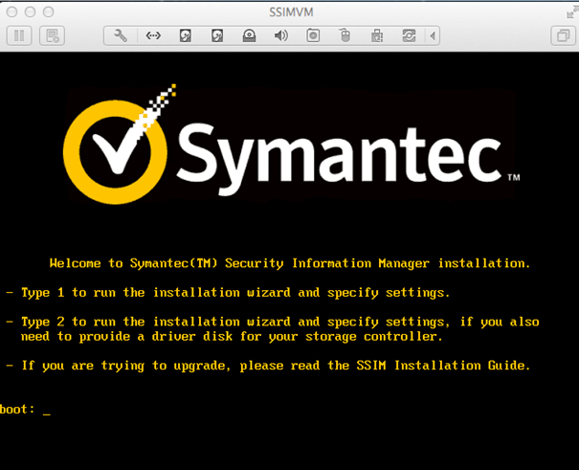This screenshot has width=579, height=470.
Task: Click the 'Type 1 to run' instruction line
Action: [228, 293]
